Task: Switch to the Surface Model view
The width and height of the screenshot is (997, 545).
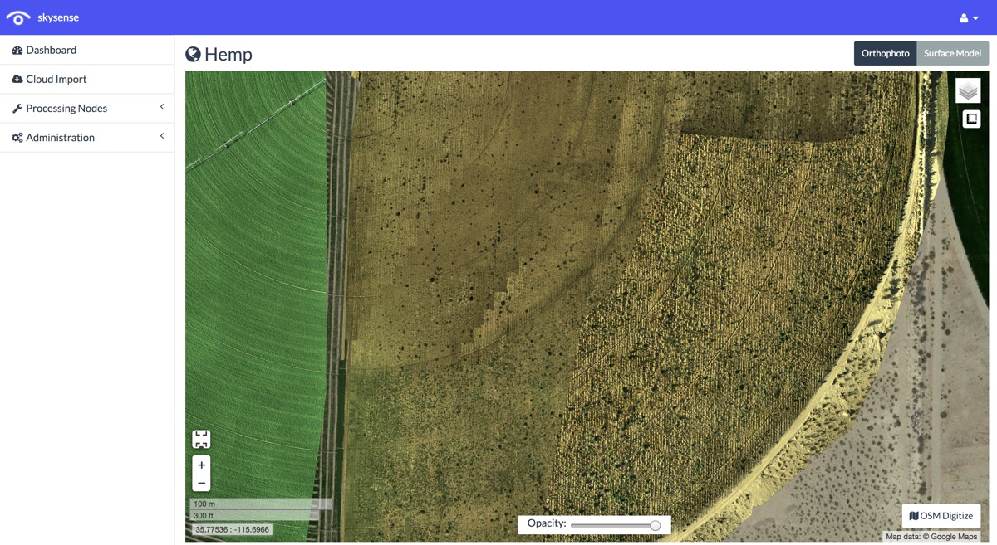Action: 952,53
